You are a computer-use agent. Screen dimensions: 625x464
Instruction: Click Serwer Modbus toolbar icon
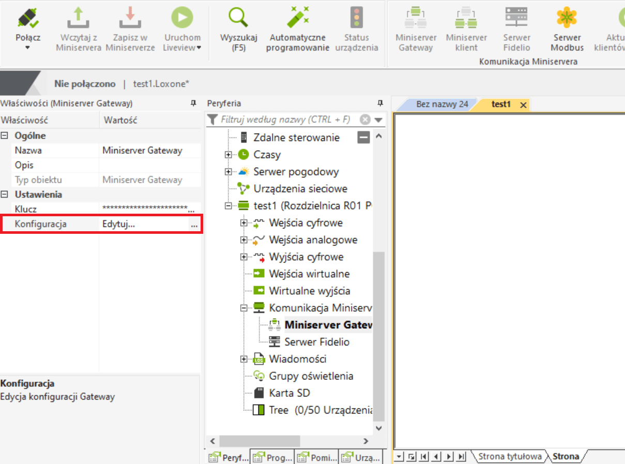coord(567,19)
